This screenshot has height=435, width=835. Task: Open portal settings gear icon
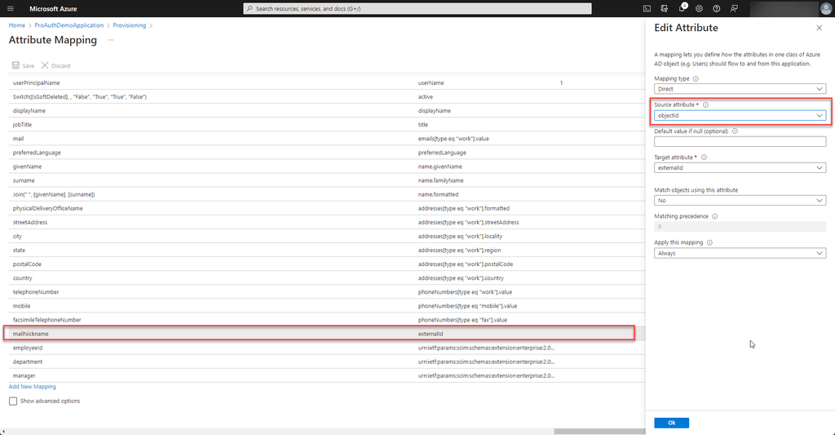click(x=699, y=8)
